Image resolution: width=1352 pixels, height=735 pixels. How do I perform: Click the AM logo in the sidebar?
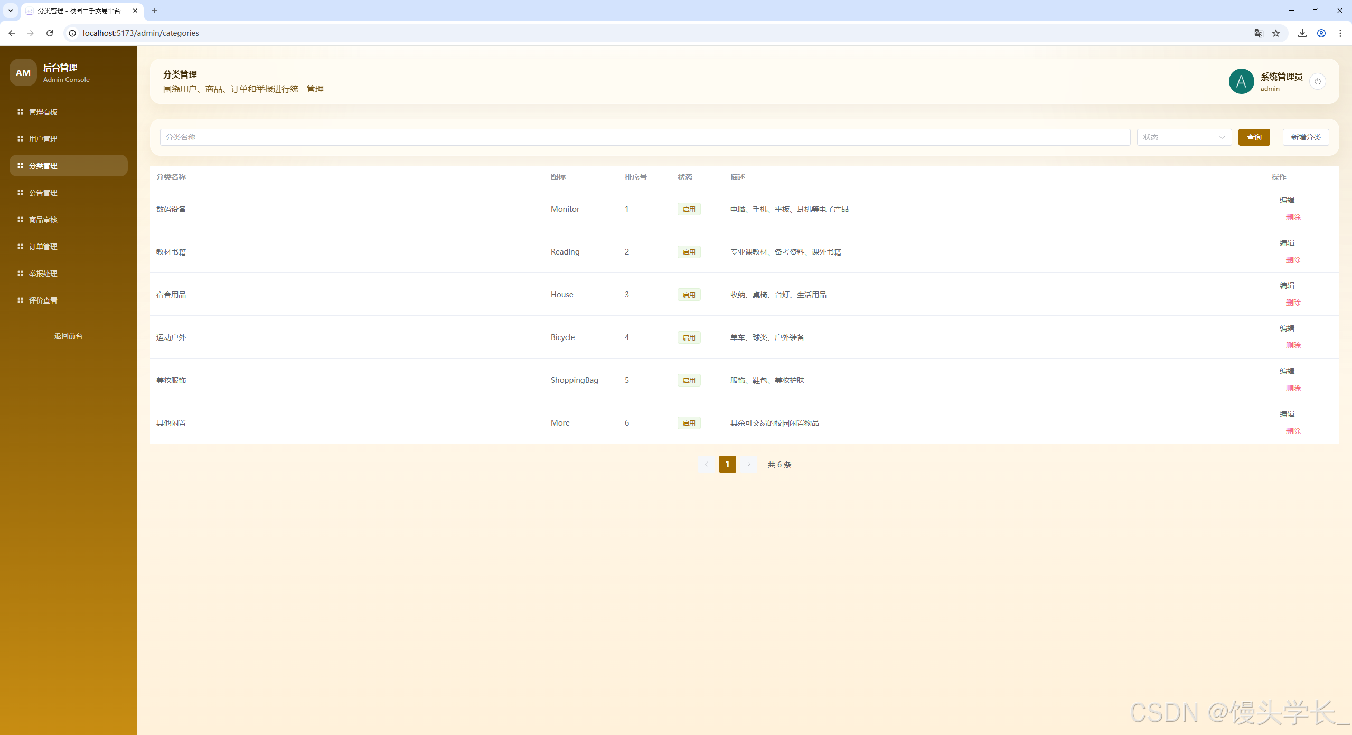(x=23, y=73)
